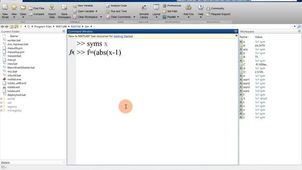The width and height of the screenshot is (302, 170).
Task: Click the Getting Started link
Action: pos(123,36)
